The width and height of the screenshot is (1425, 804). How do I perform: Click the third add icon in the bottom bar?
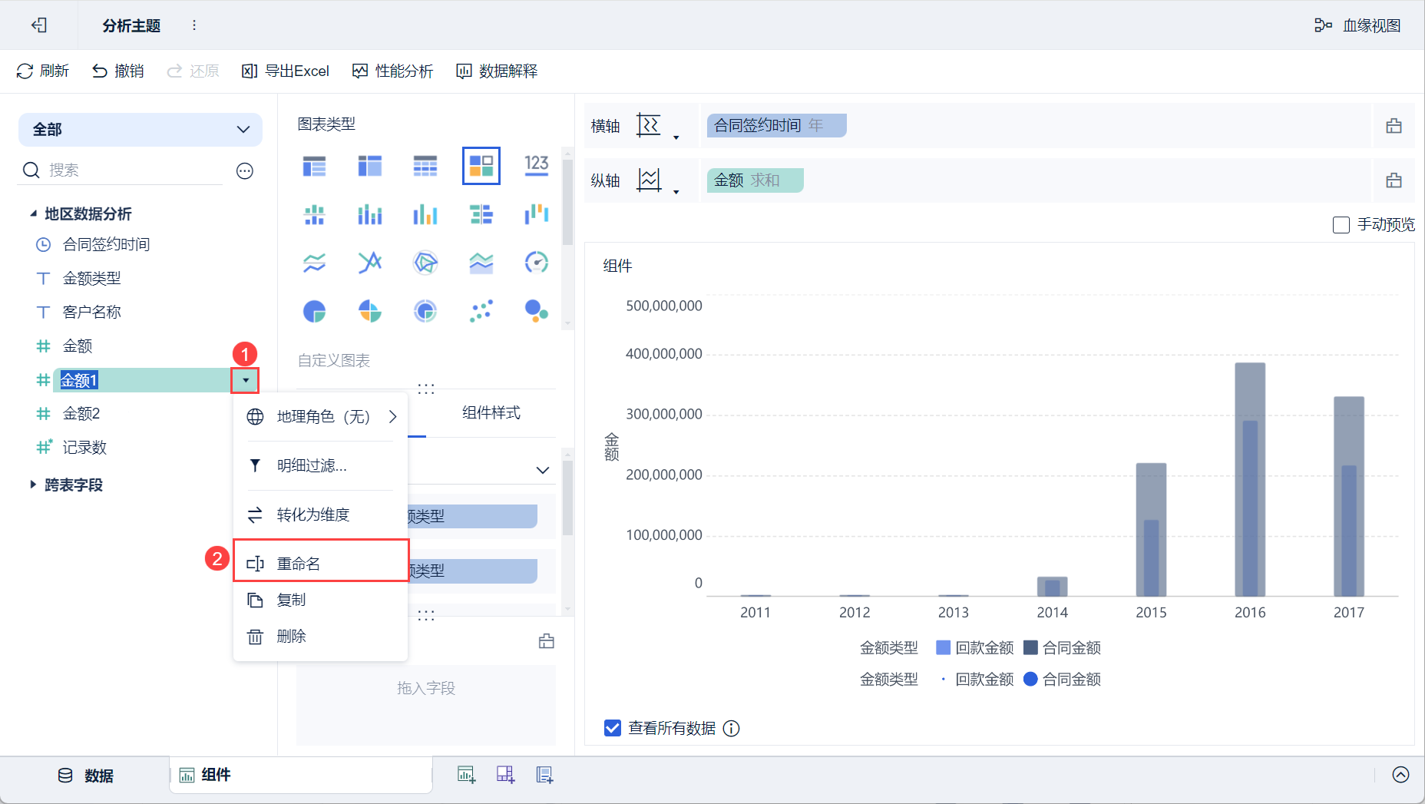(x=544, y=775)
